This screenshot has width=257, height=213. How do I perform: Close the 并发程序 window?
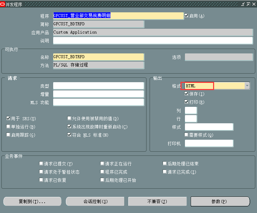click(x=254, y=4)
